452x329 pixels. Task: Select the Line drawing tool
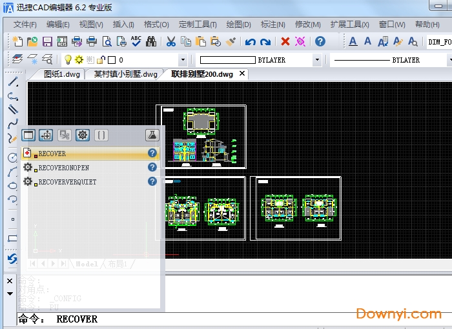12,82
